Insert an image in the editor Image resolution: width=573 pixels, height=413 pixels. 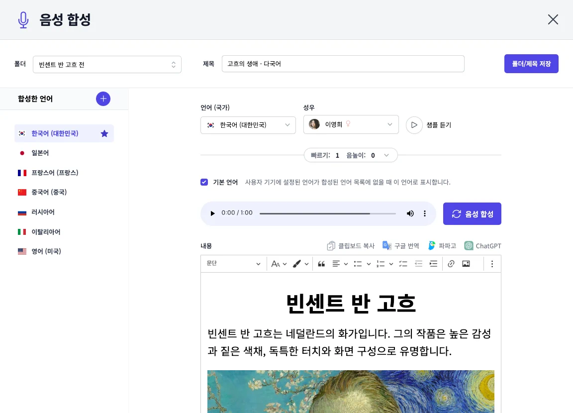click(466, 264)
